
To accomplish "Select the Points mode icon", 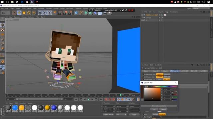I will 2,40.
